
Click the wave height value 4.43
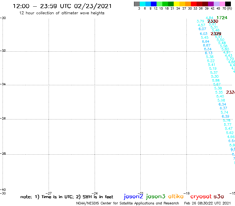[228, 56]
